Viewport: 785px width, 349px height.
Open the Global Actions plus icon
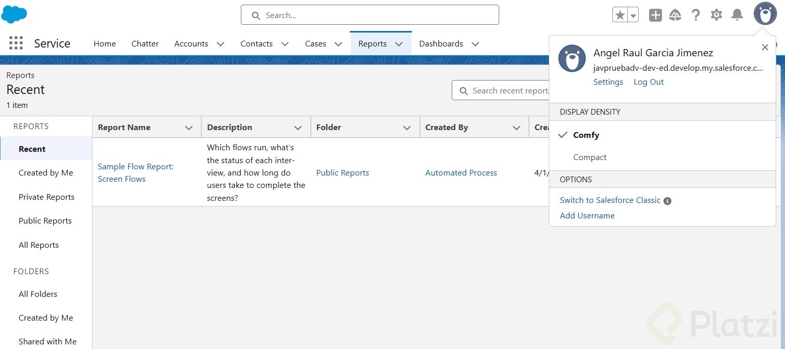pyautogui.click(x=655, y=15)
